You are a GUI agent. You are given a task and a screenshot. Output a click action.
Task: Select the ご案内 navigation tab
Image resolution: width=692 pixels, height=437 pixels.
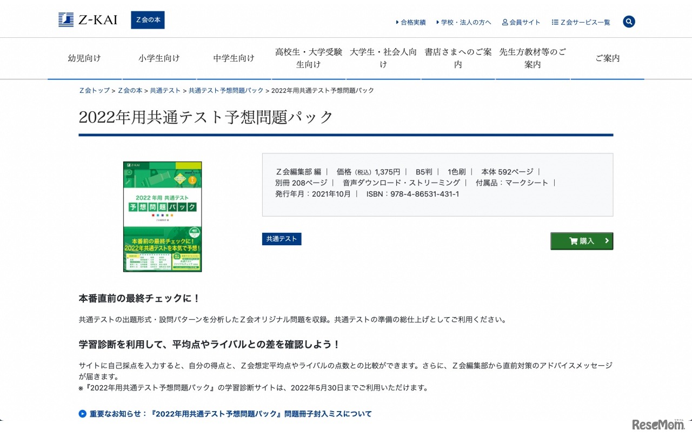pyautogui.click(x=608, y=58)
